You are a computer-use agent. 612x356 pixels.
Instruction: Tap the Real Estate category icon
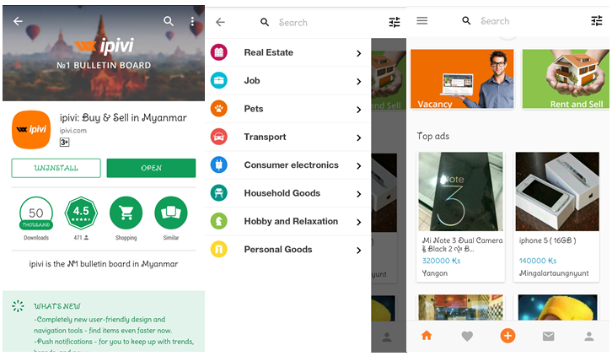coord(219,52)
